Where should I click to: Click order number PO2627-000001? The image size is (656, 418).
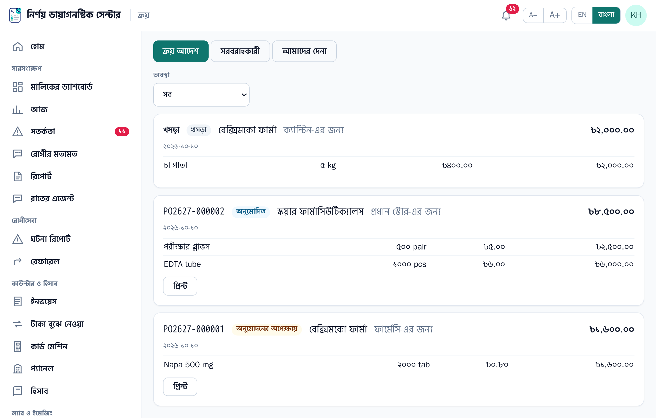(x=194, y=329)
